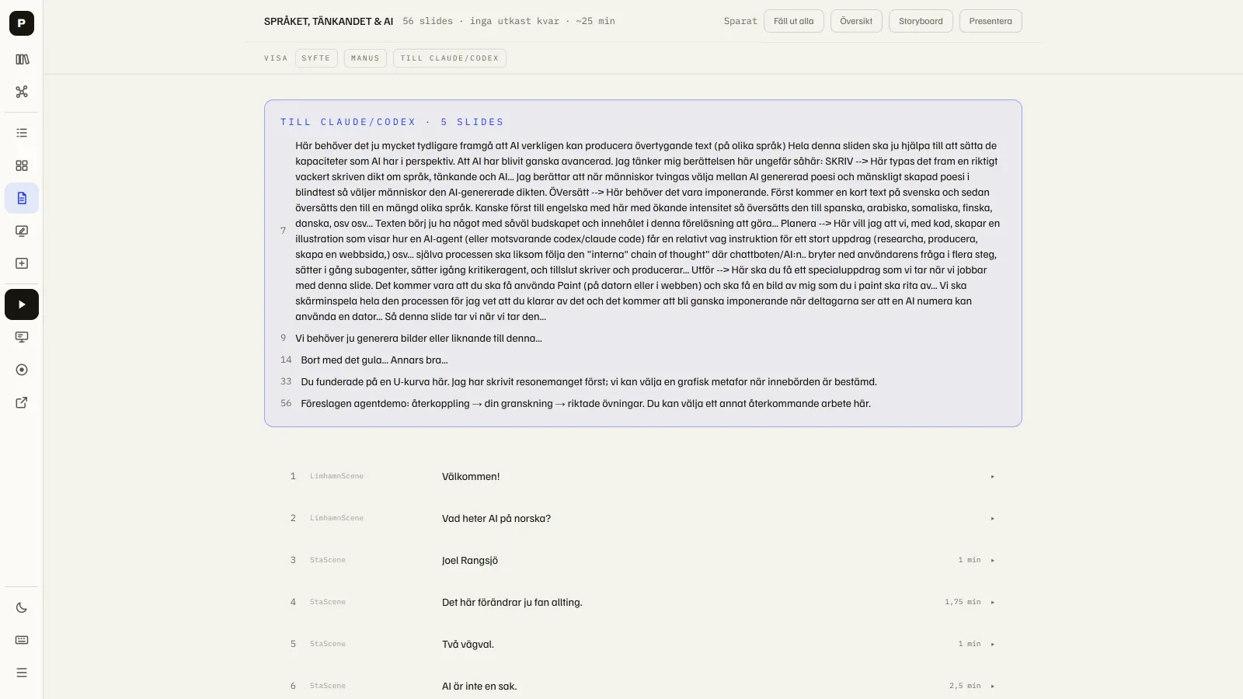Open the hamburger menu at sidebar bottom

coord(22,673)
